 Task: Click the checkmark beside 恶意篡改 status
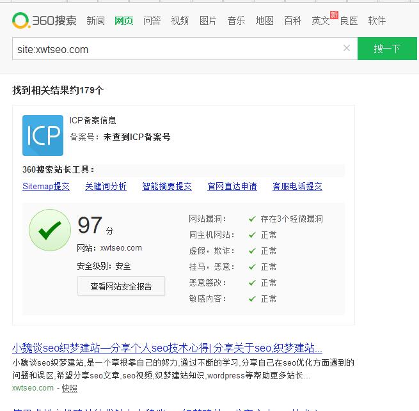[252, 283]
